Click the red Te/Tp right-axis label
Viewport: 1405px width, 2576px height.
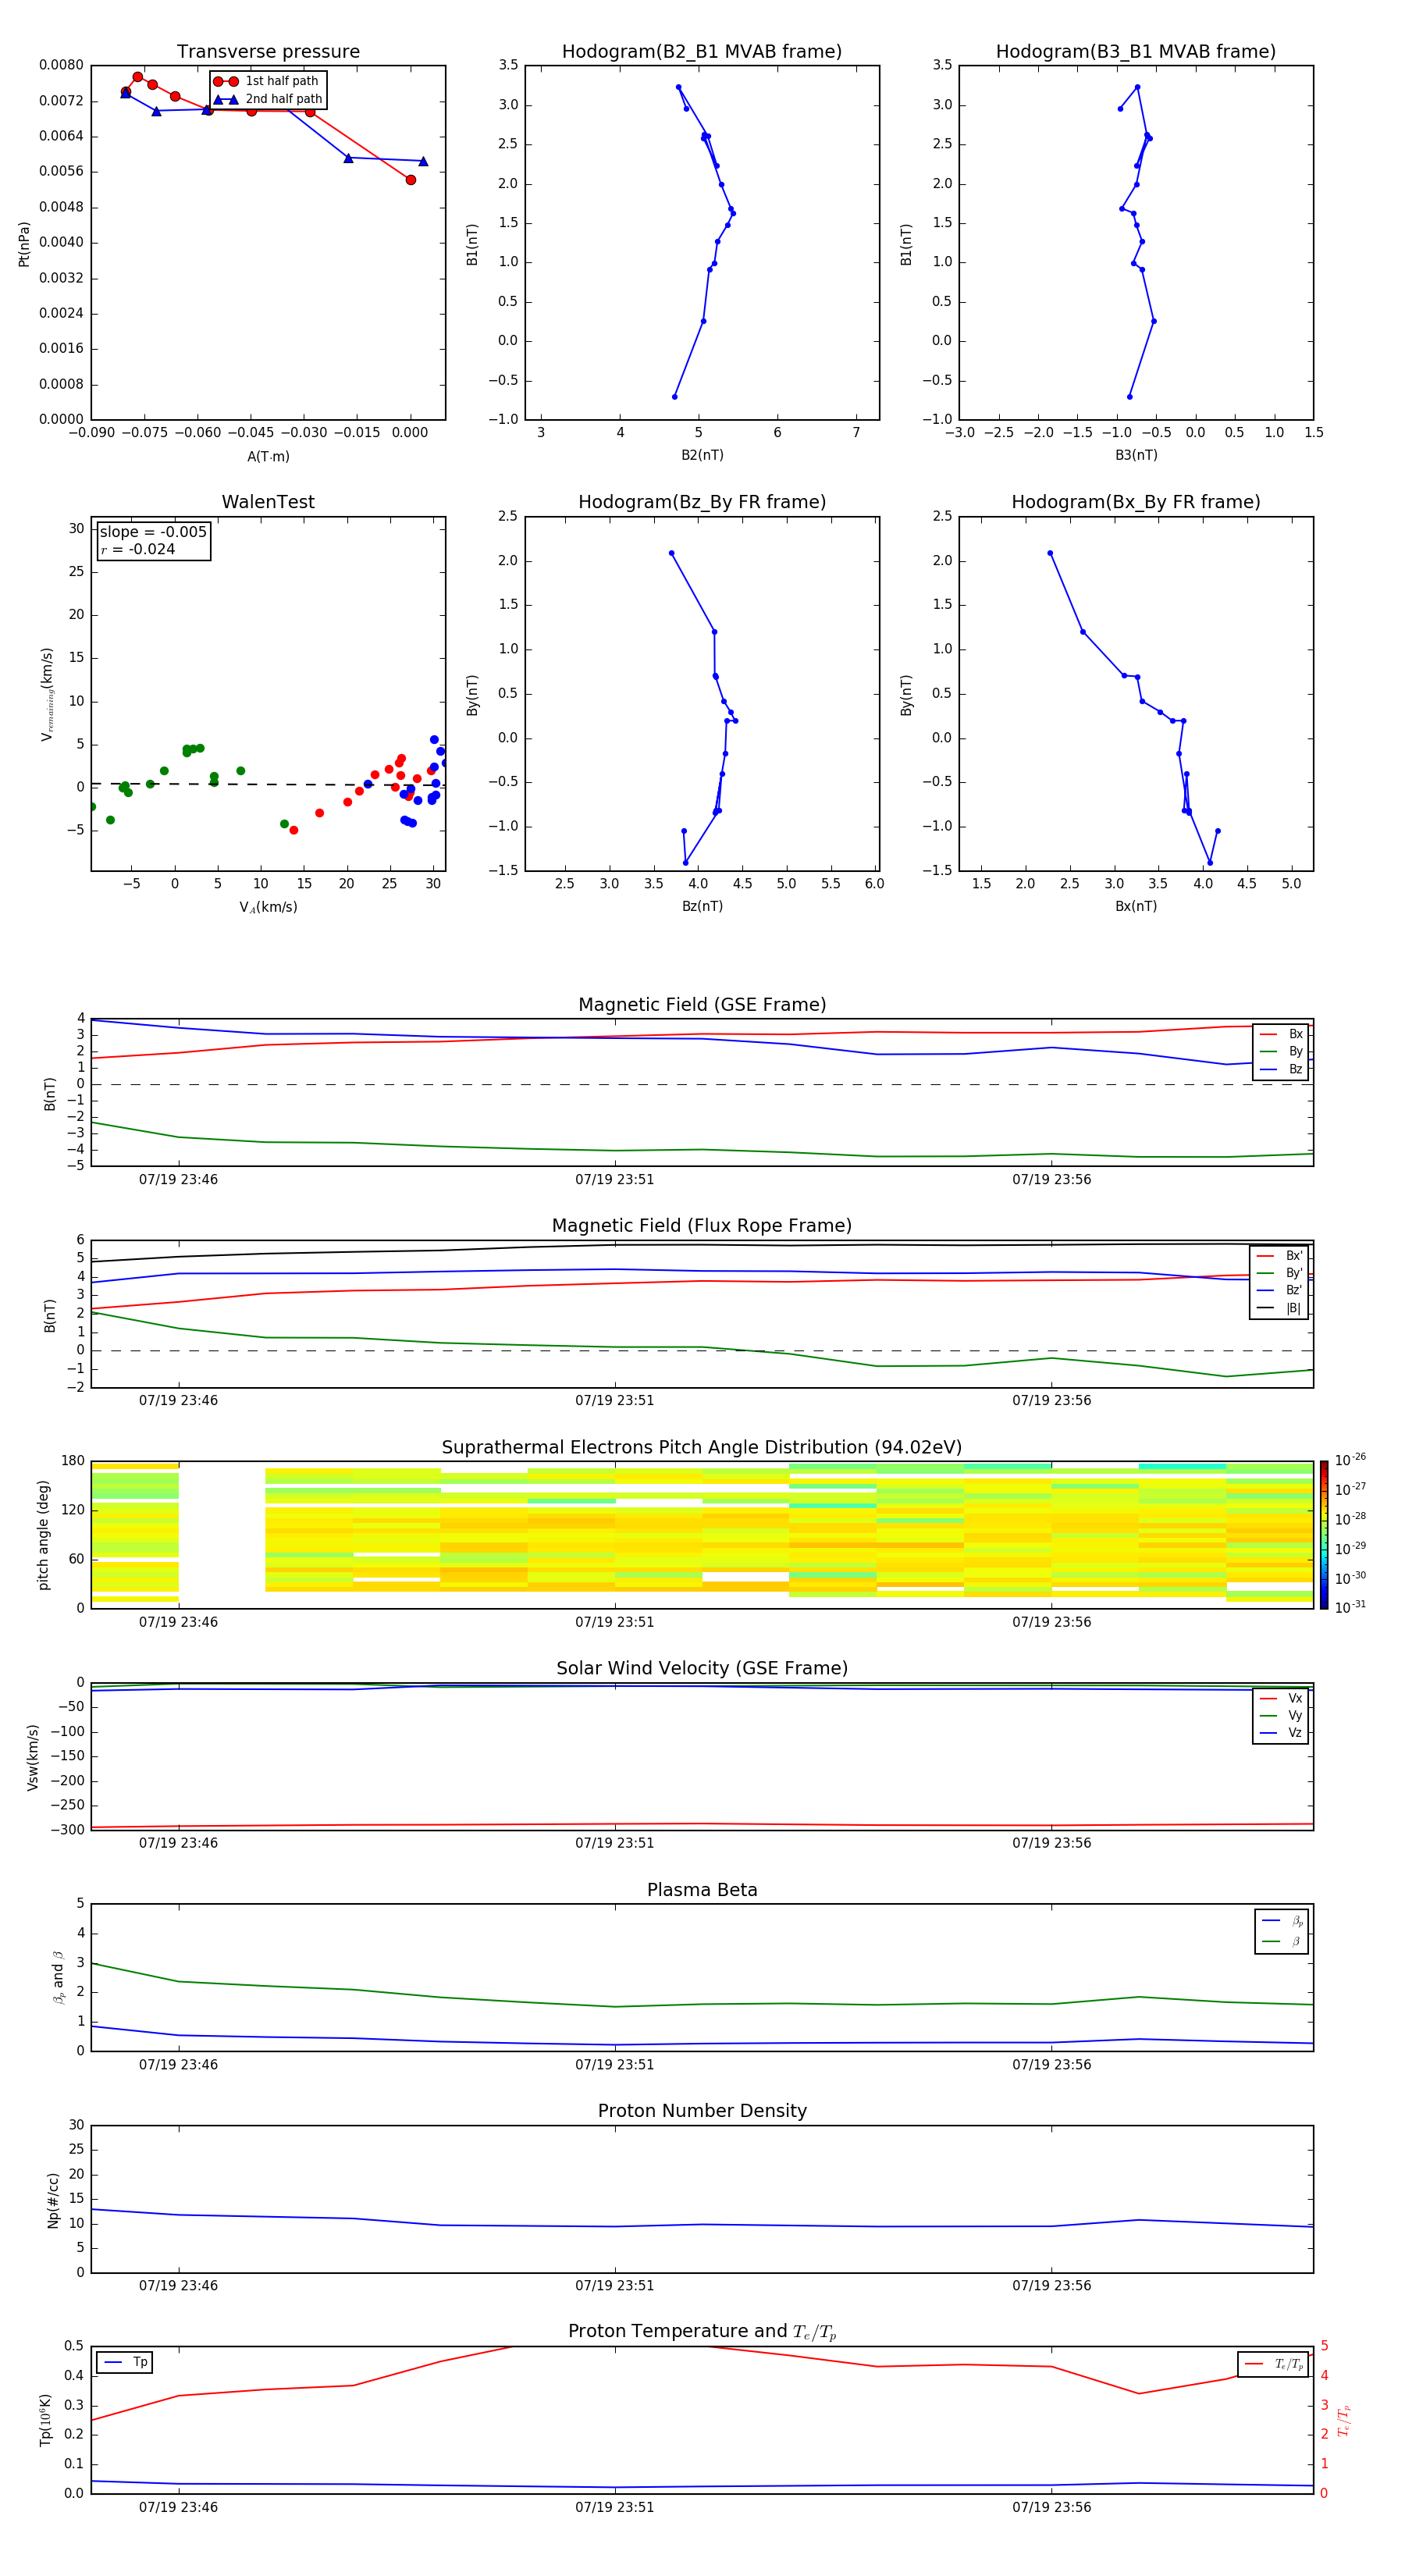point(1344,2420)
